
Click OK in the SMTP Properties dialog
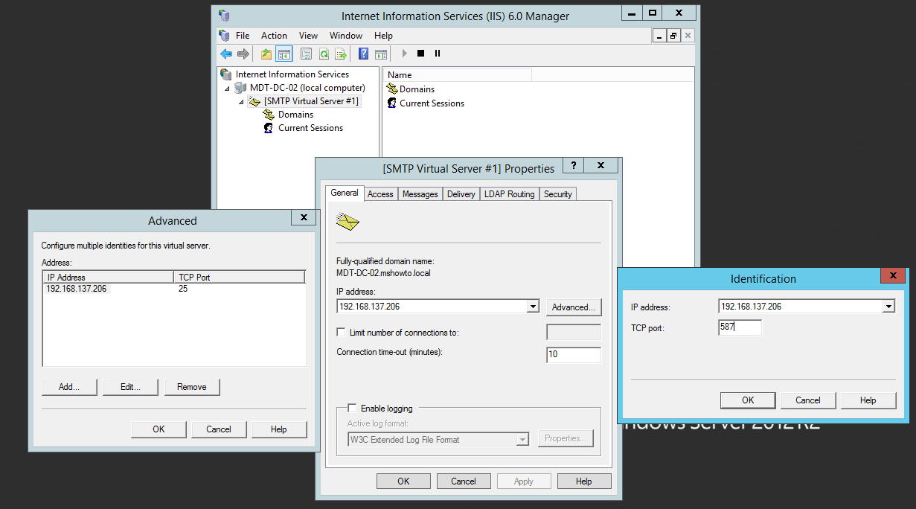(x=403, y=481)
